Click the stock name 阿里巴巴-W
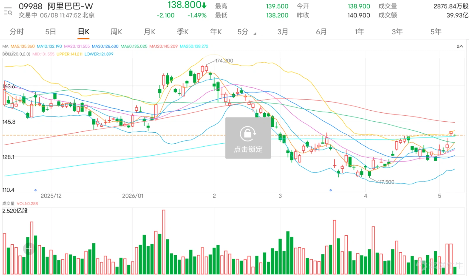Viewport: 469px width, 276px height. point(70,6)
